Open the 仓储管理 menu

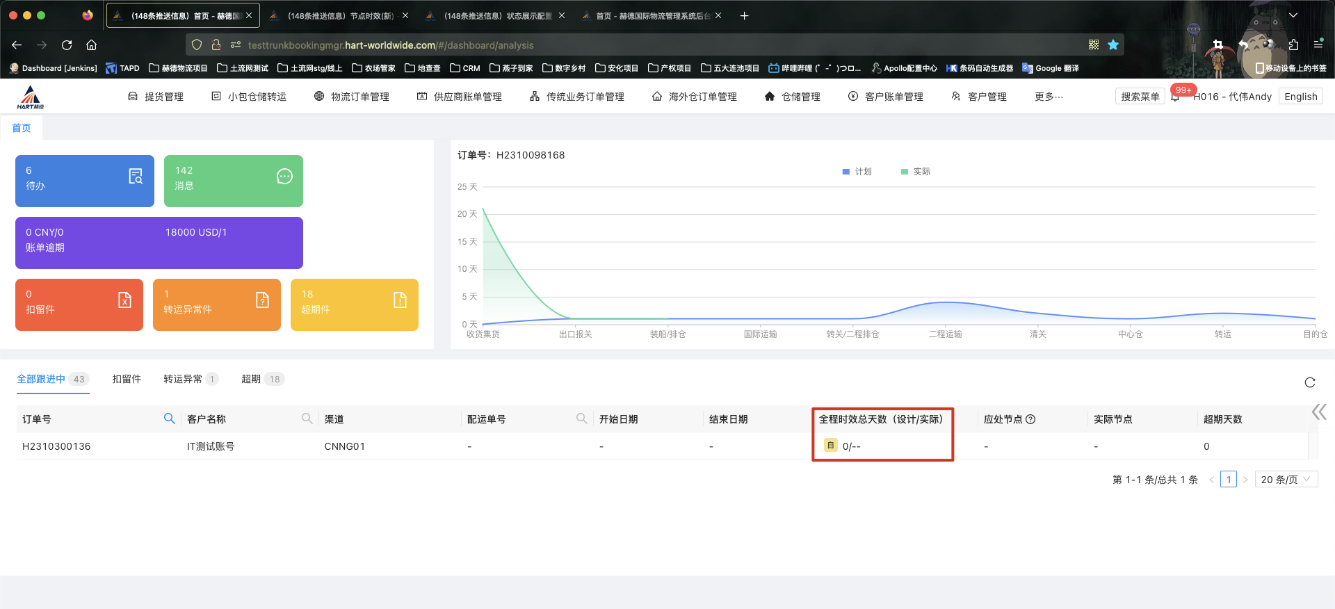point(793,97)
